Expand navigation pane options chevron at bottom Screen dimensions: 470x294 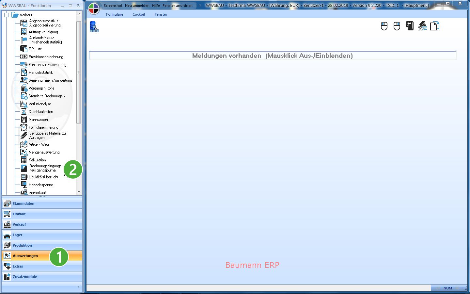pos(78,287)
